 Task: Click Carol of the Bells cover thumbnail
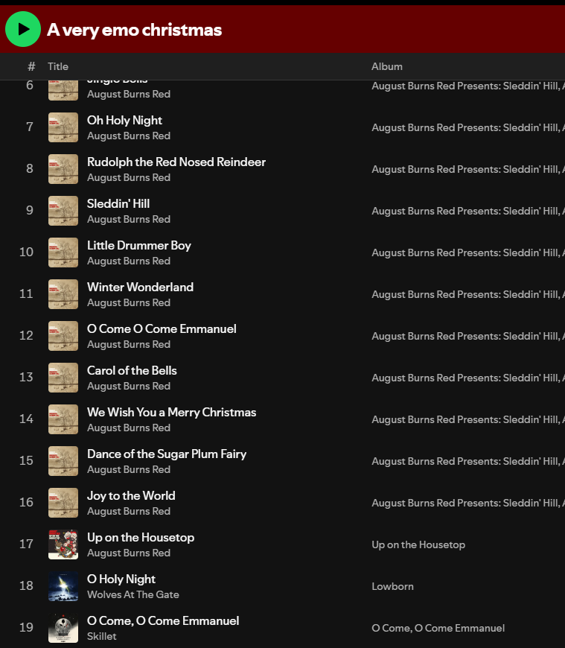[63, 378]
